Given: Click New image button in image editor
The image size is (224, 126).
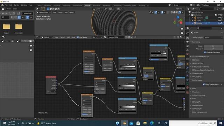Looking at the screenshot, I should [x=25, y=41].
